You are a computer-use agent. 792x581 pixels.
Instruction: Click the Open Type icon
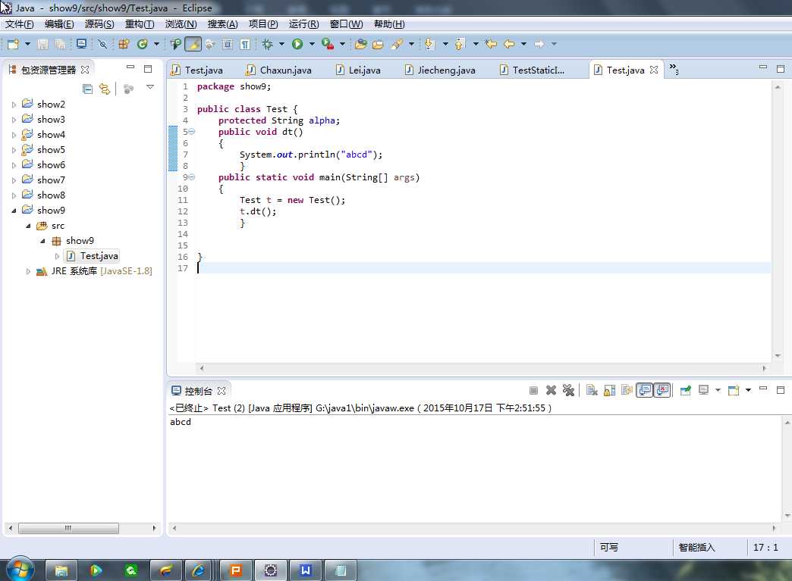[175, 45]
